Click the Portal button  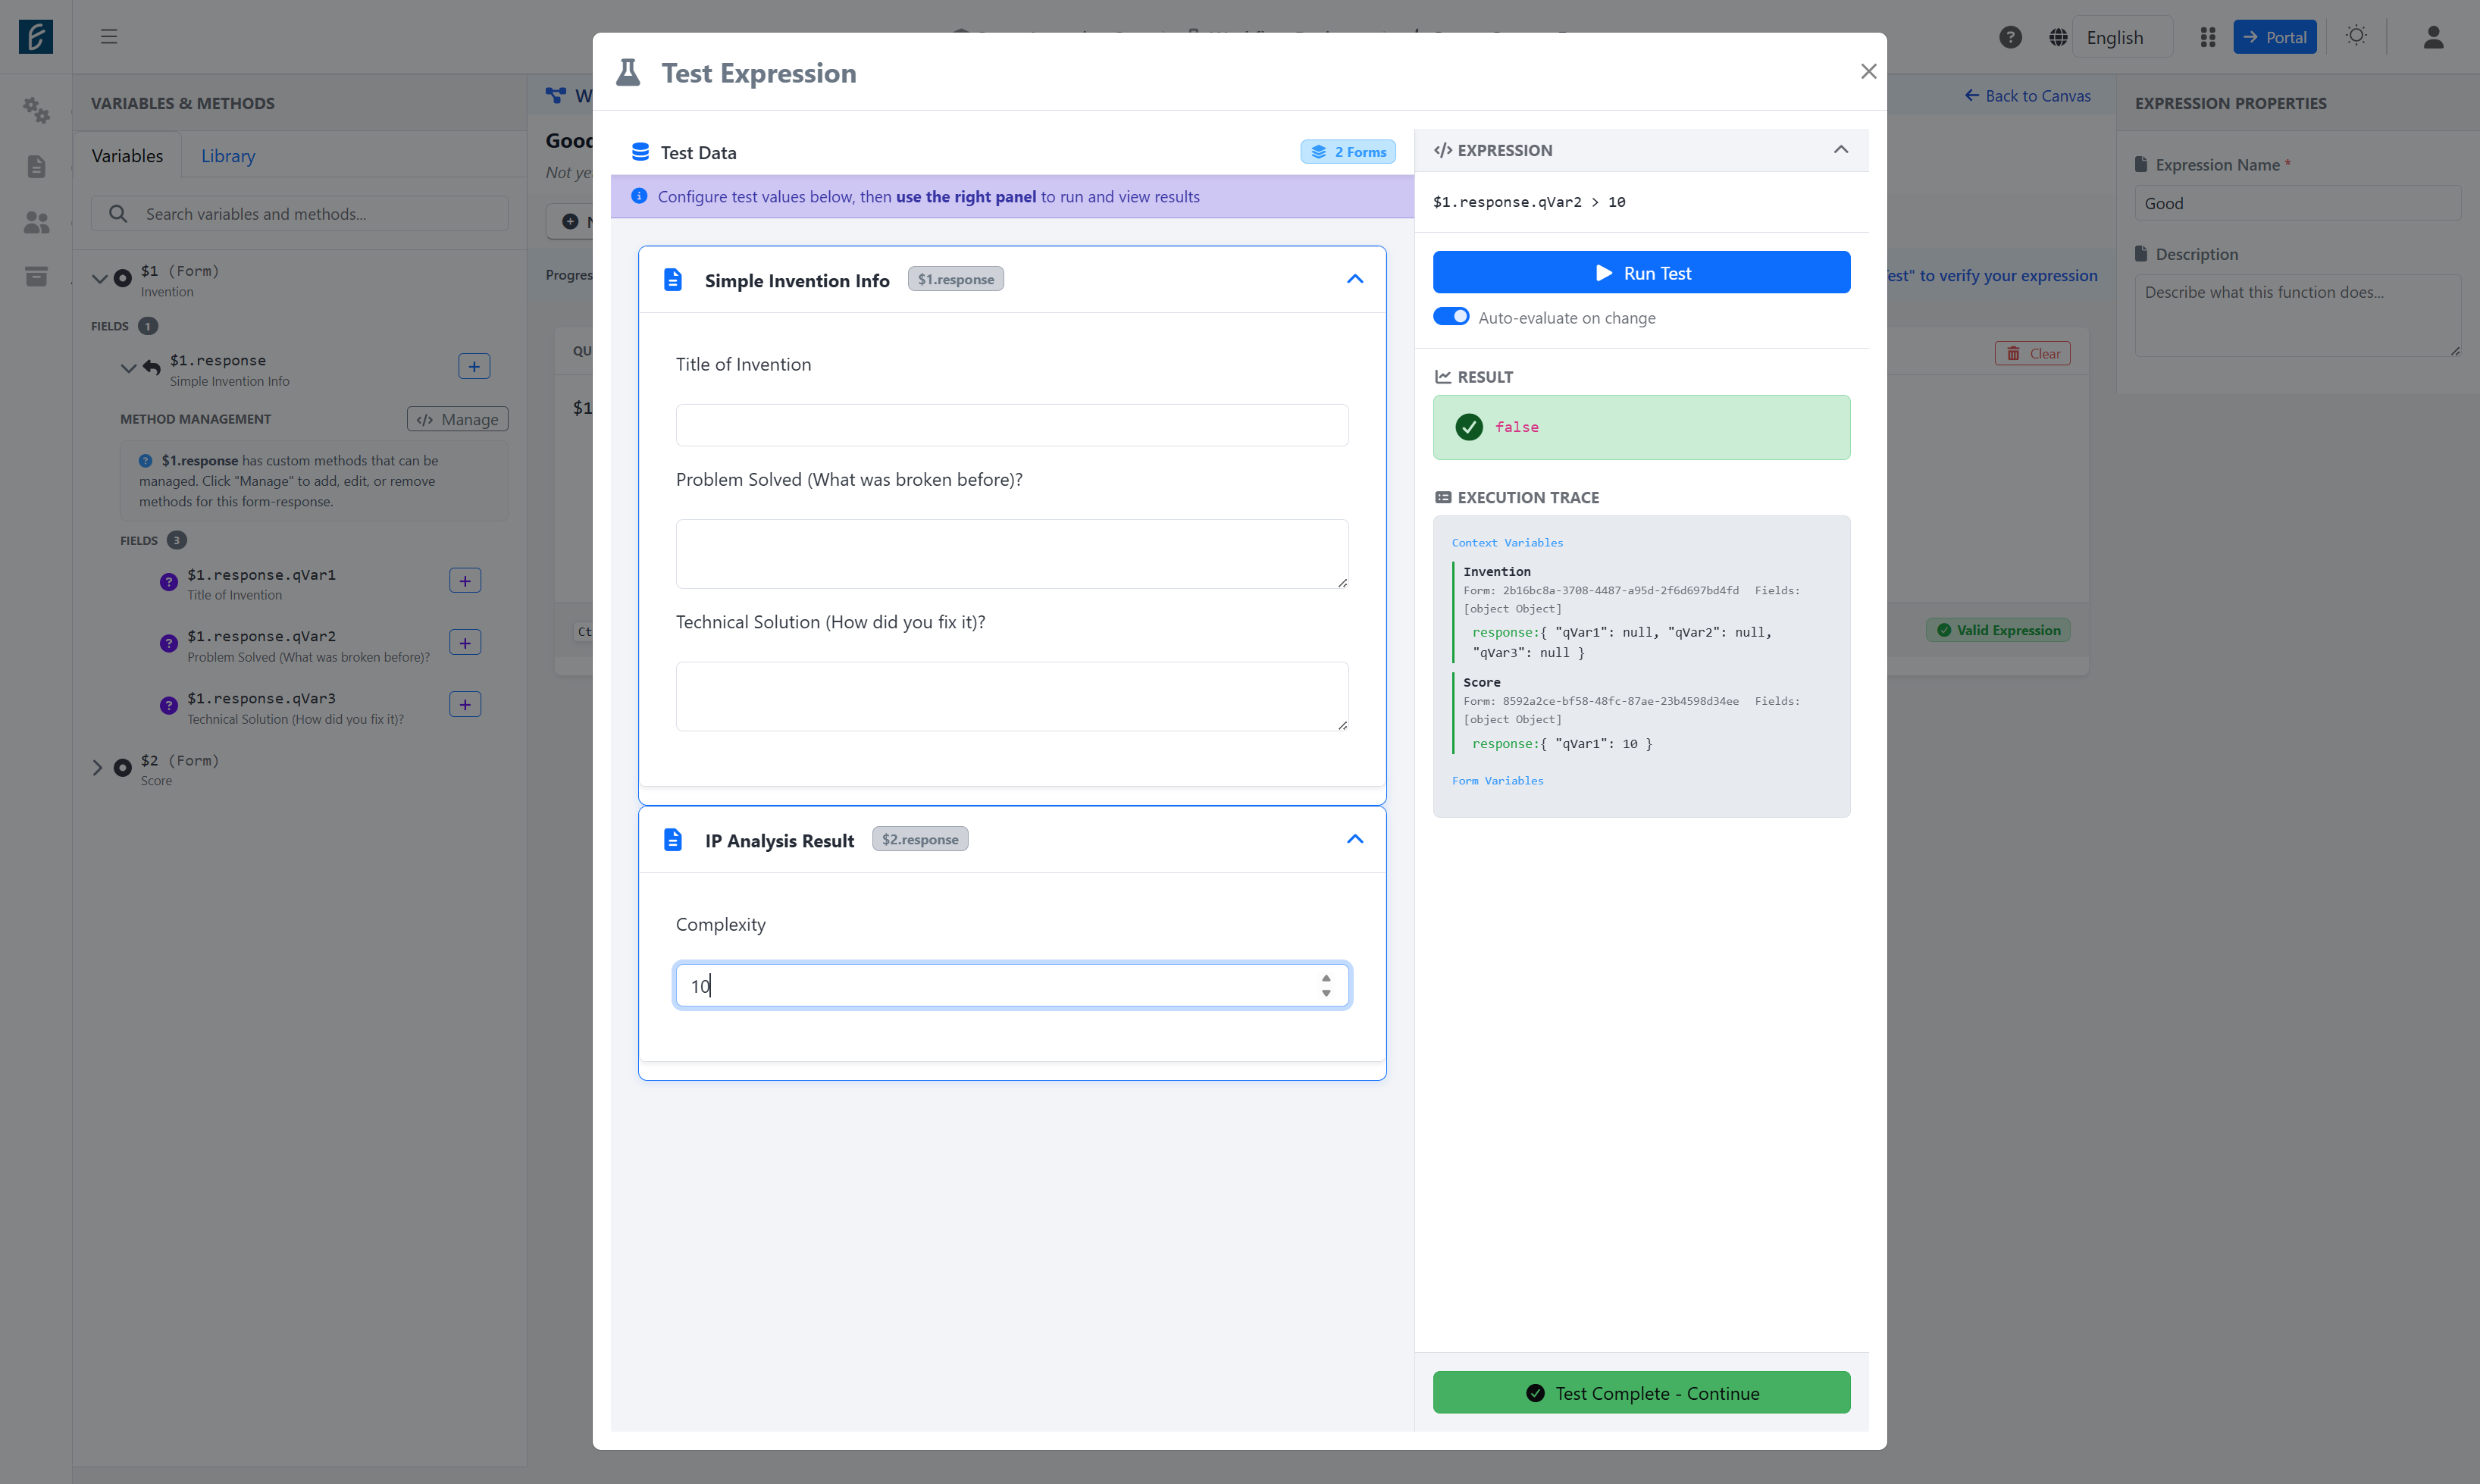coord(2274,37)
